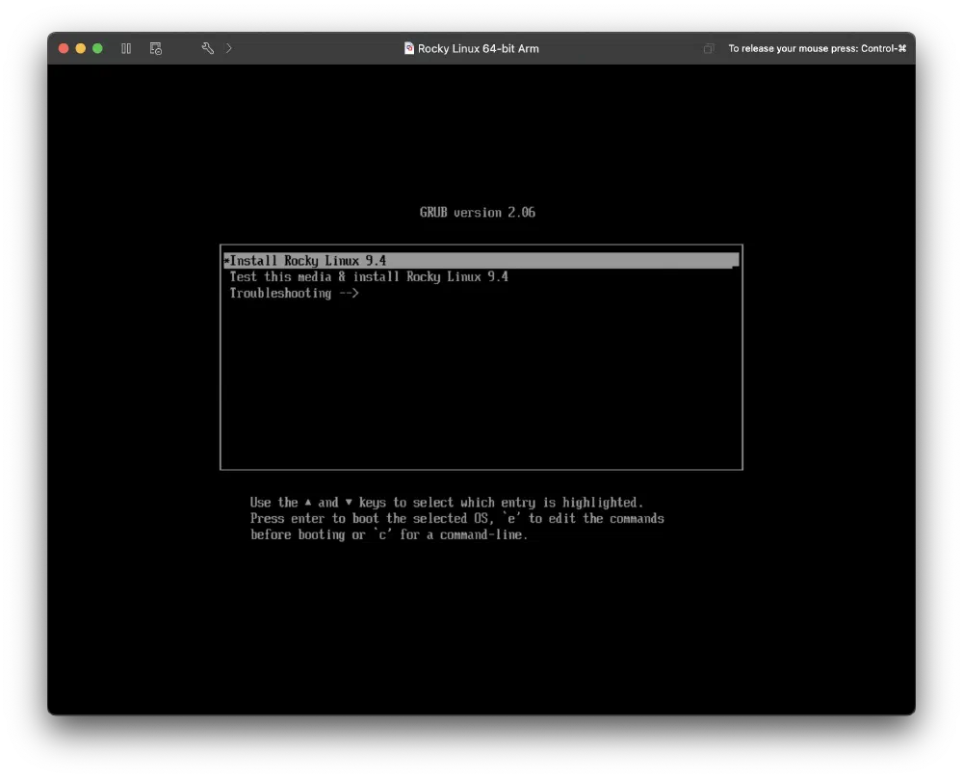Select the Install Rocky Linux 9.4 entry
963x778 pixels.
[x=308, y=260]
